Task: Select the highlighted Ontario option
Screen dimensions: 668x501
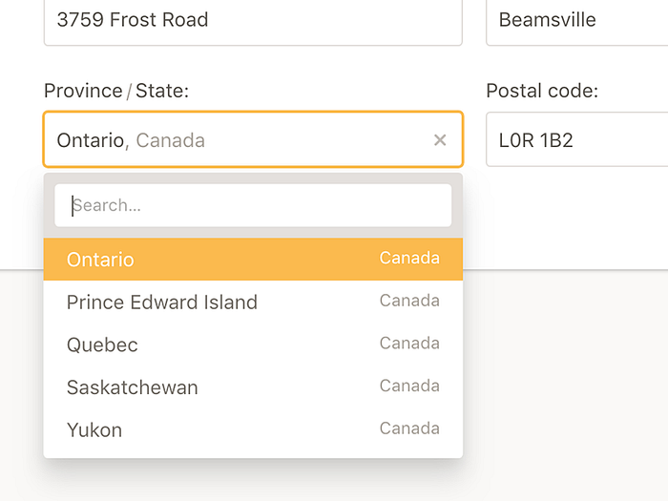Action: (100, 260)
